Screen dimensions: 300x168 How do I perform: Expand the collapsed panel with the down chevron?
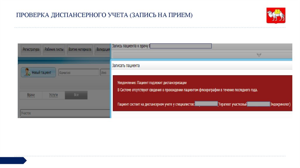pos(259,55)
